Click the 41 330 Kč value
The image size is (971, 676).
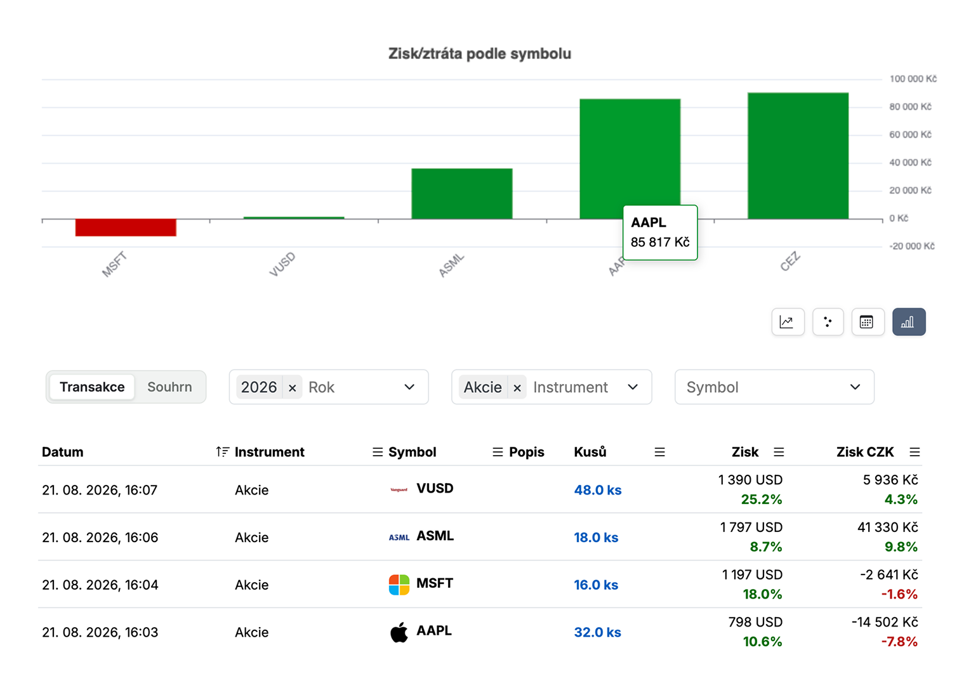tap(887, 527)
